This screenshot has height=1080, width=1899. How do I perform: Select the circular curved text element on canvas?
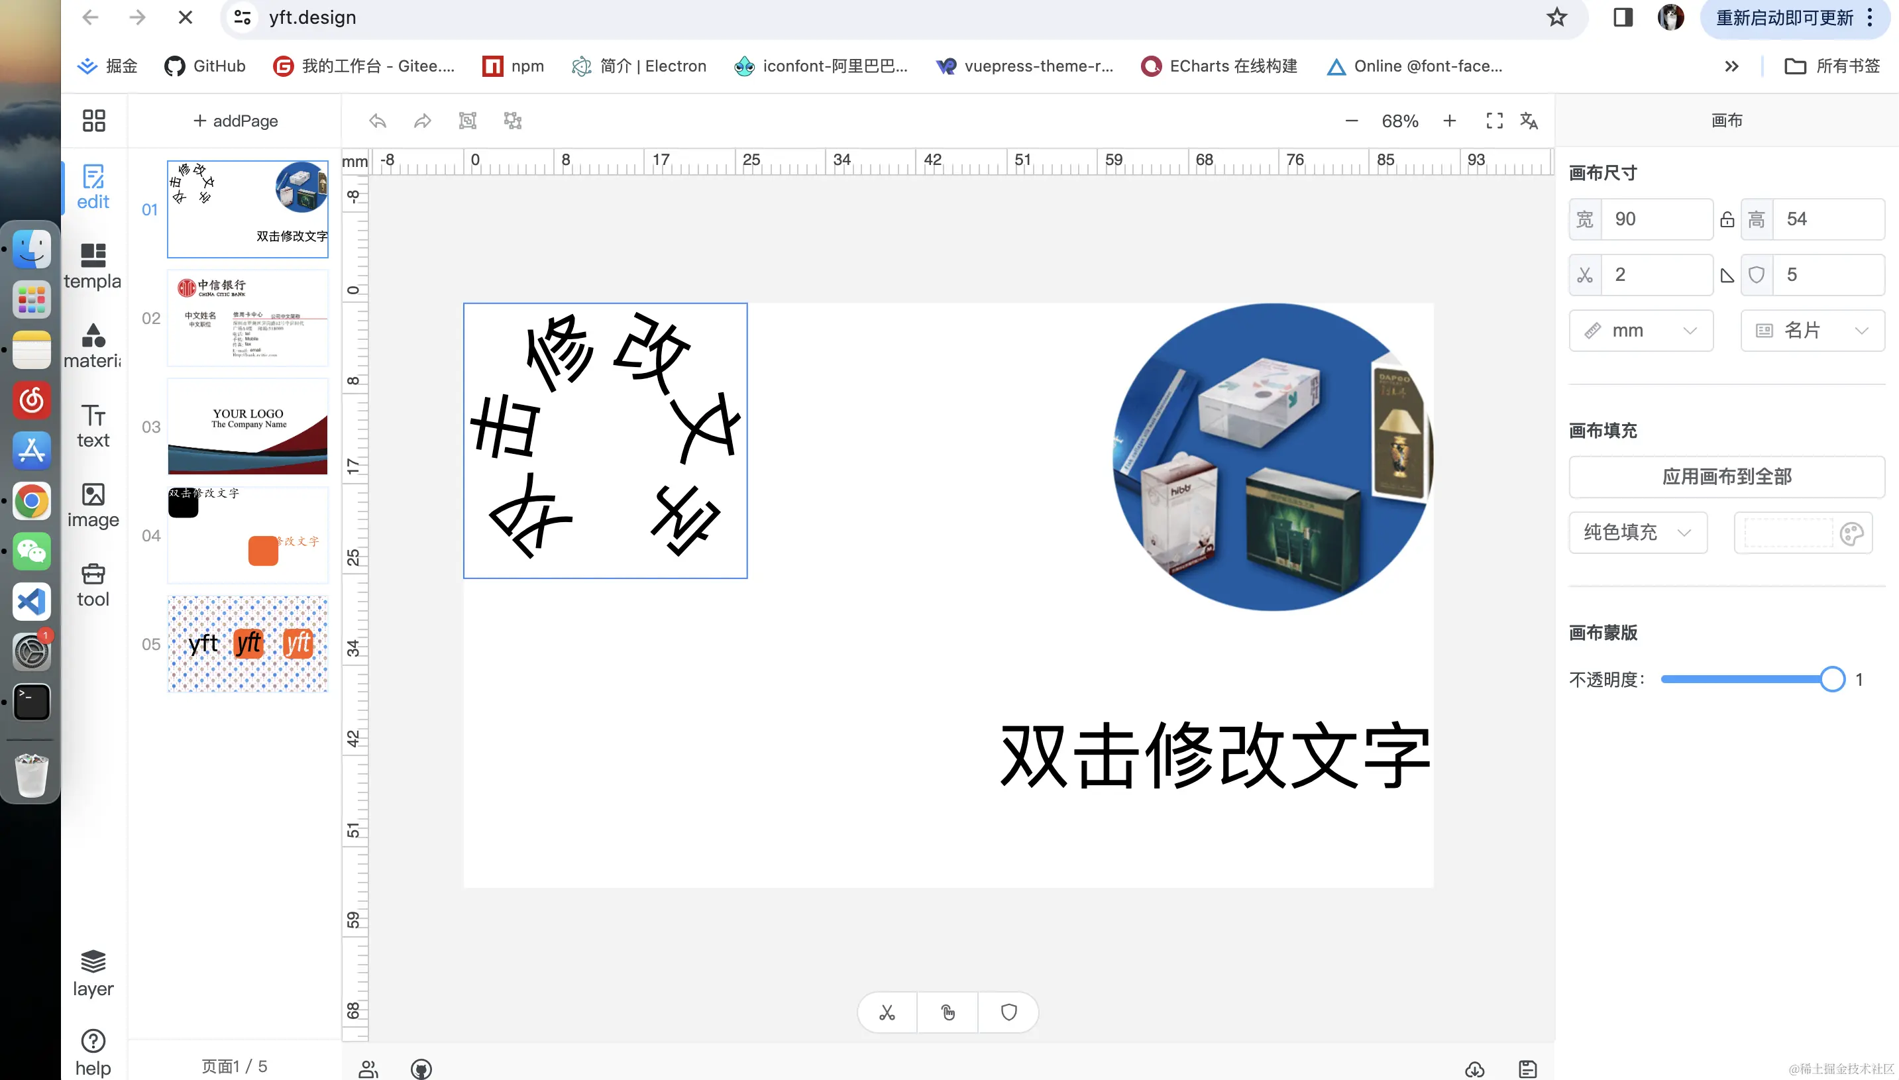point(606,441)
